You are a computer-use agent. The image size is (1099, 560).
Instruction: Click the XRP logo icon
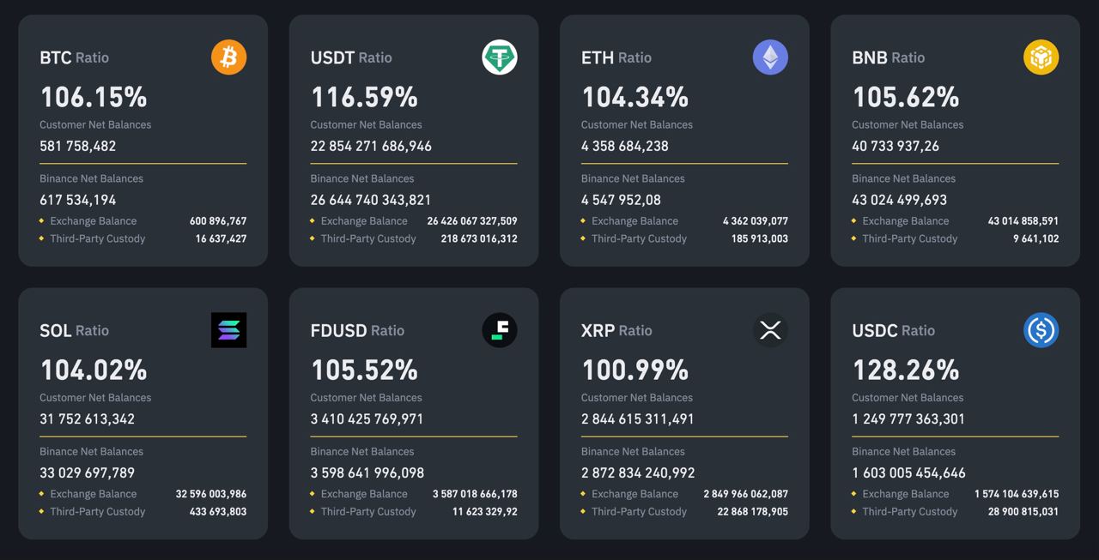[x=770, y=330]
